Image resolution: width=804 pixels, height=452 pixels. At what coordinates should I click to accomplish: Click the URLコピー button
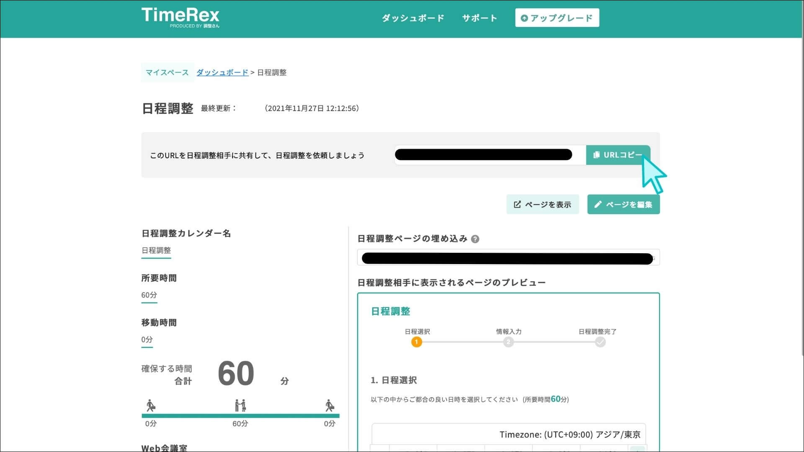[618, 155]
